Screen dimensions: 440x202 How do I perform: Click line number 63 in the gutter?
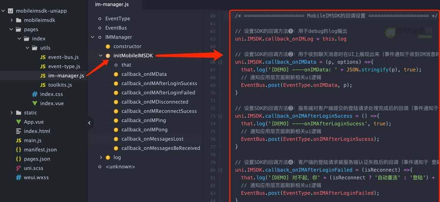coord(213,39)
